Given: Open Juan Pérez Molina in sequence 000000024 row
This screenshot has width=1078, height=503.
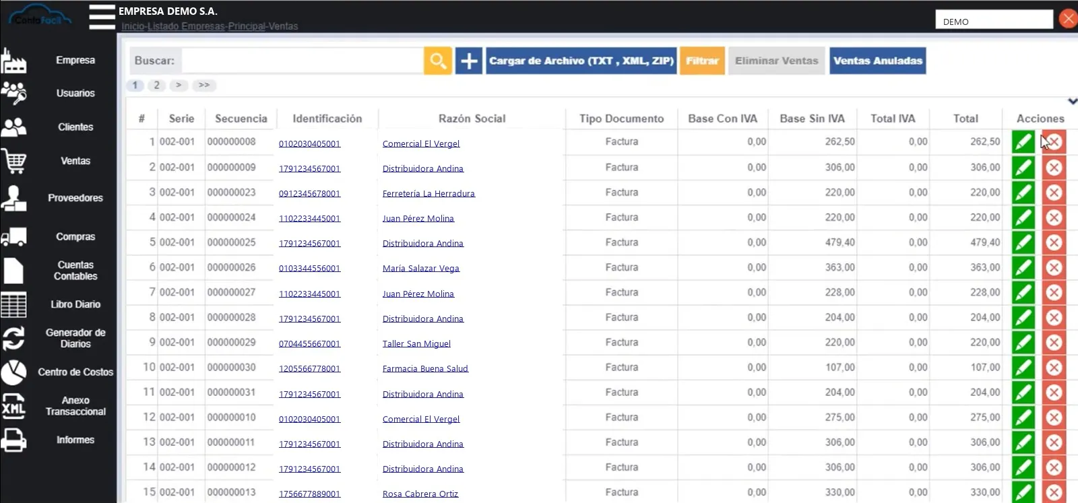Looking at the screenshot, I should 418,218.
